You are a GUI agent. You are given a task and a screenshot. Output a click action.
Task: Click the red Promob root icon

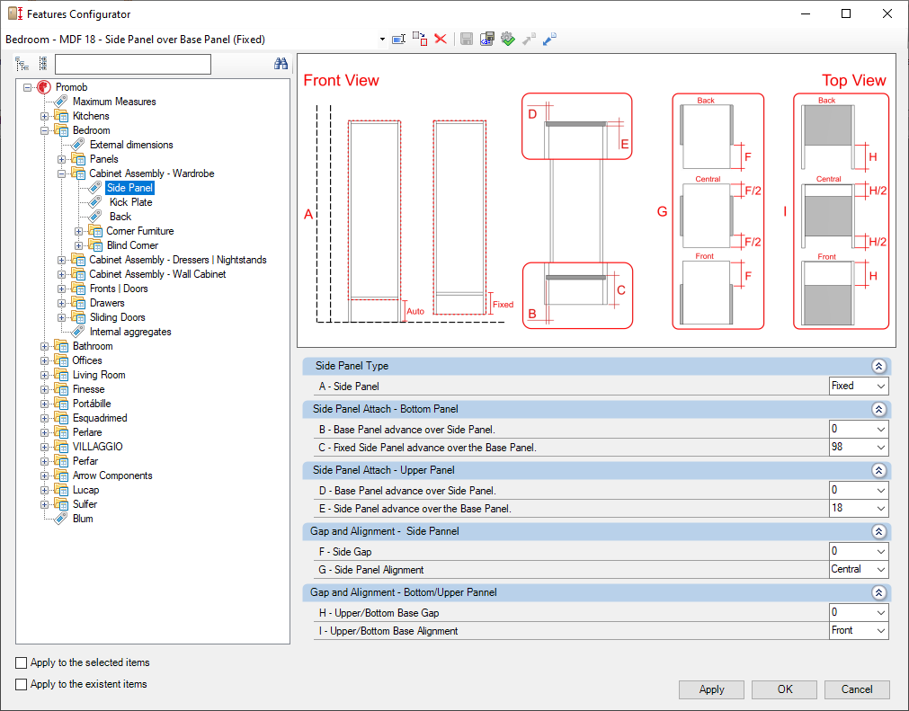coord(44,87)
